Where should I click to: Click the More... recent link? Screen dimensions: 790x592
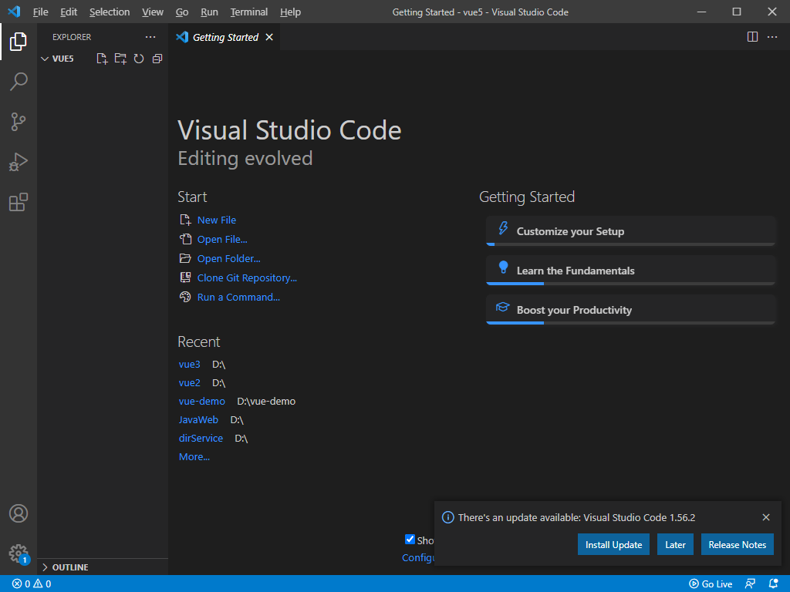[194, 456]
